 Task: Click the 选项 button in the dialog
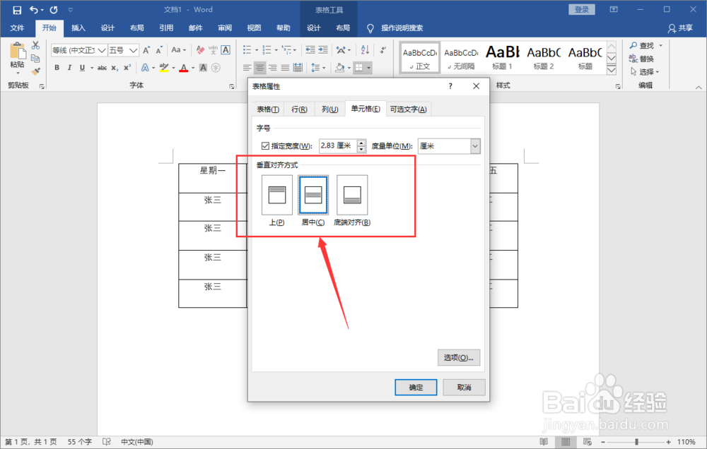(458, 357)
